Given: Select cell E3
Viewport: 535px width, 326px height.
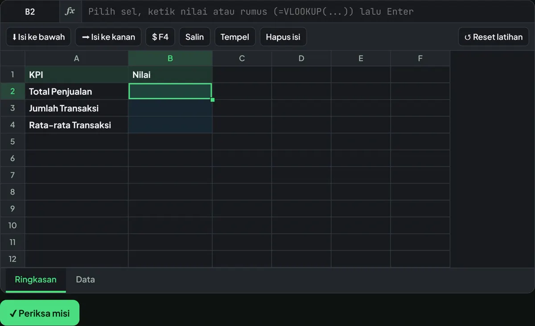Looking at the screenshot, I should (x=361, y=108).
